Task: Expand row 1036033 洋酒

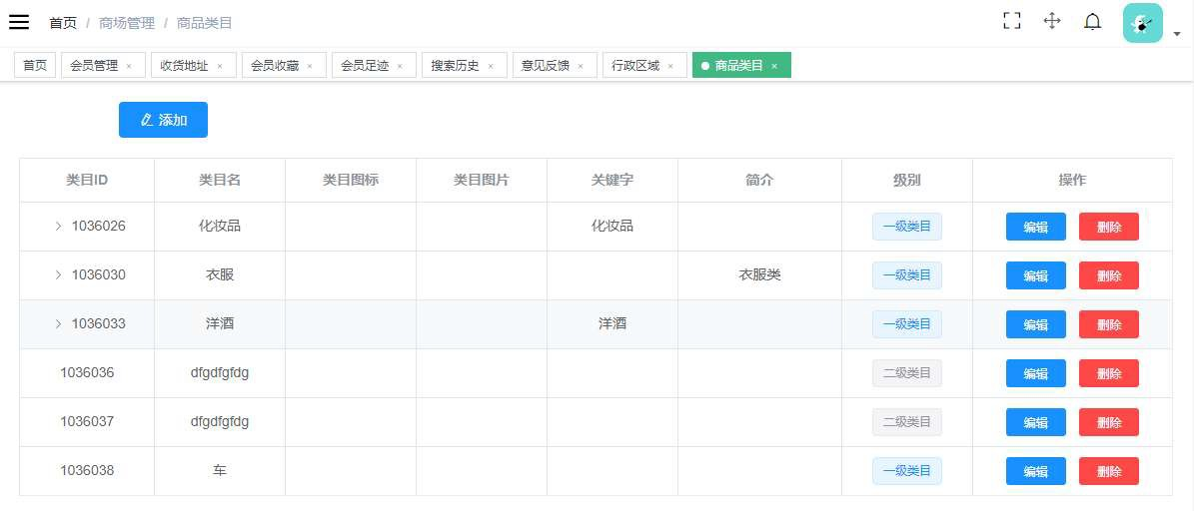Action: tap(59, 324)
